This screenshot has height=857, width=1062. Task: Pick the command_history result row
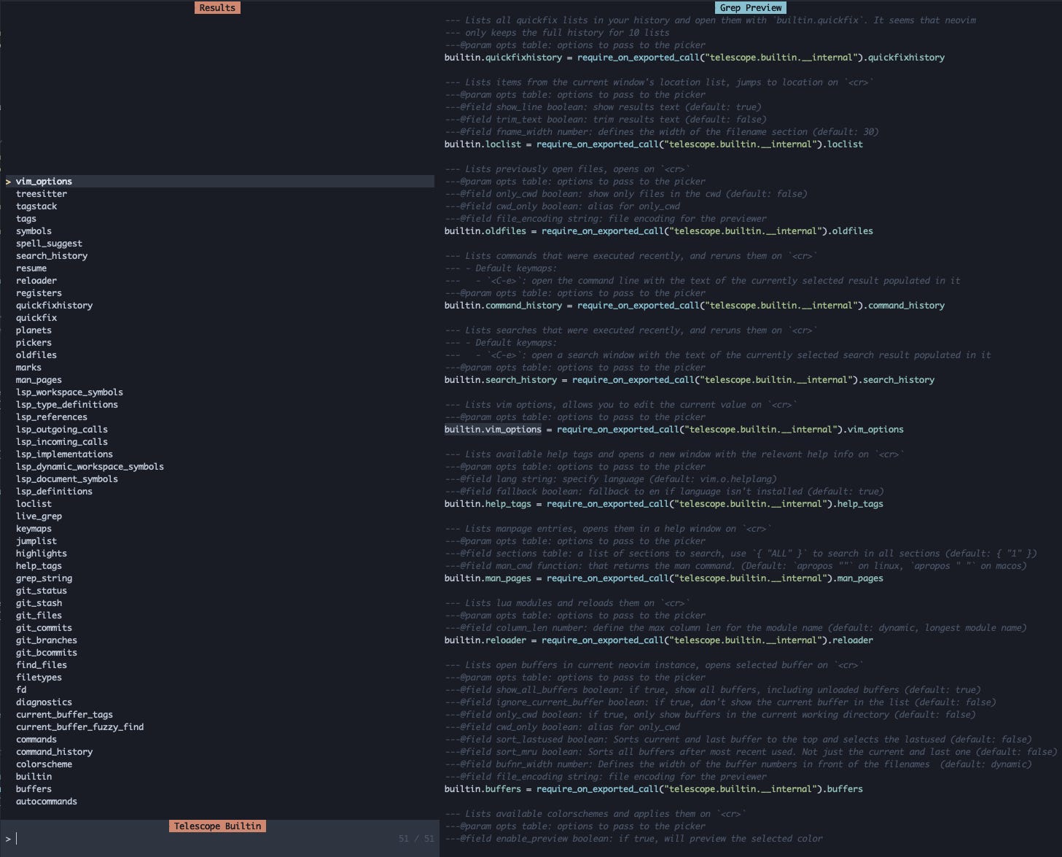(x=54, y=752)
